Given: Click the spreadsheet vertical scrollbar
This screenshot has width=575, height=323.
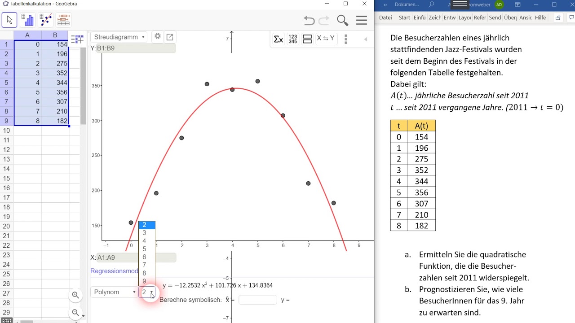Looking at the screenshot, I should point(83,85).
